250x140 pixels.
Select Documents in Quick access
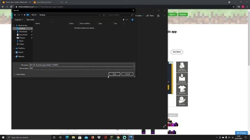[23, 35]
